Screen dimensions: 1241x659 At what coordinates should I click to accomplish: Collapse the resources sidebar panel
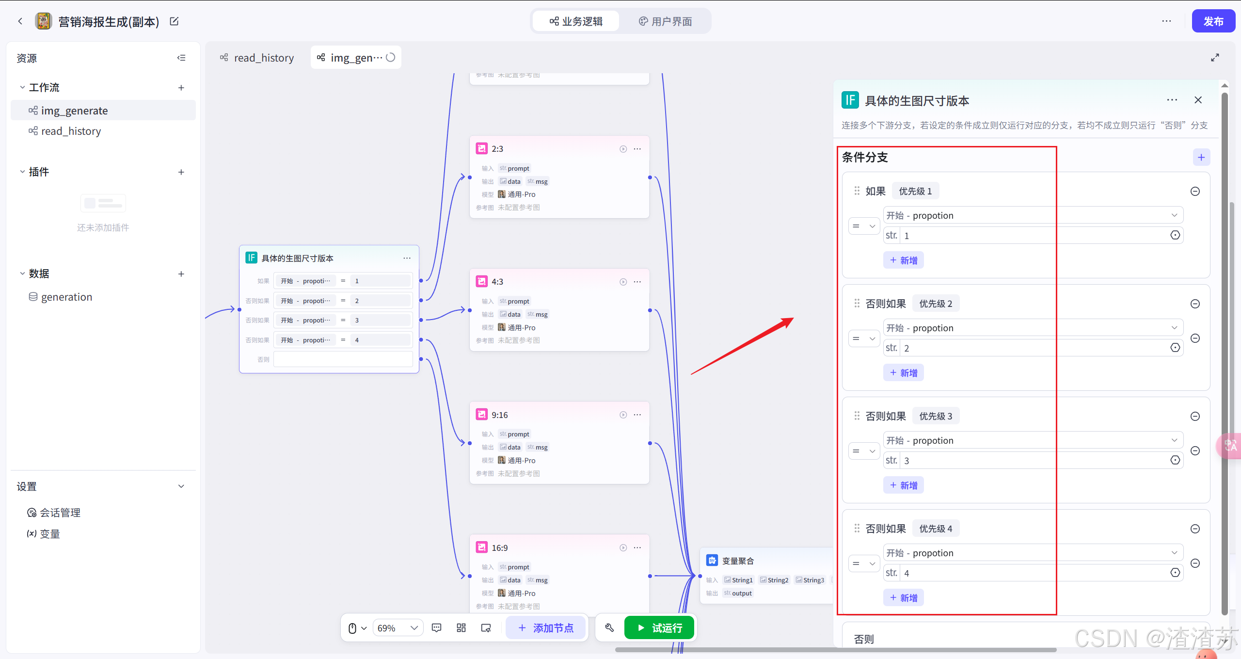point(181,58)
